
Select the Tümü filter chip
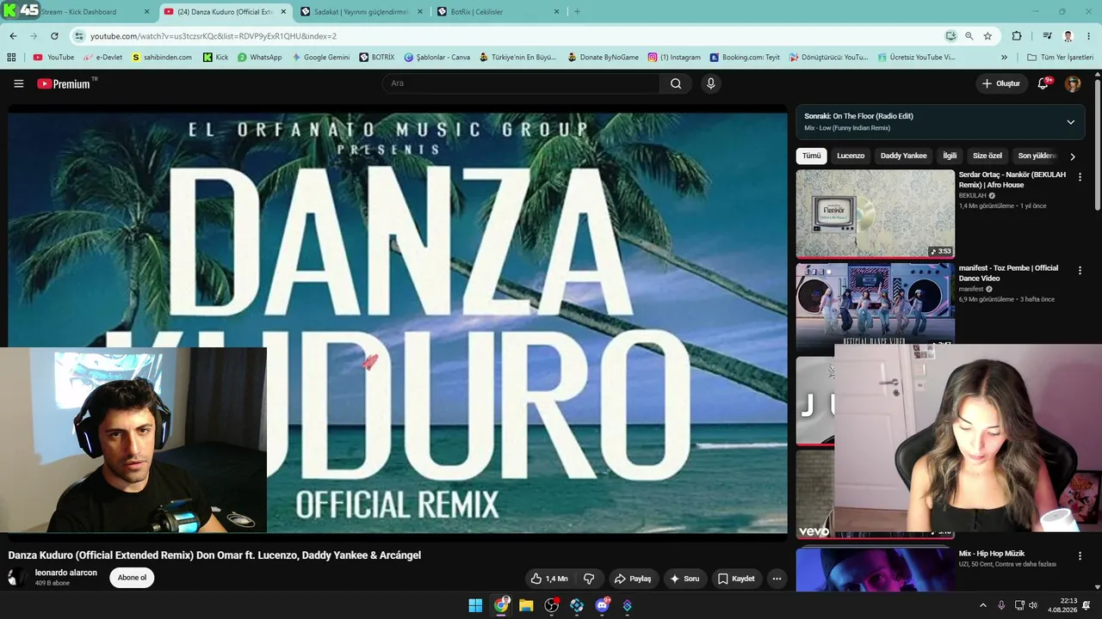[x=812, y=156]
